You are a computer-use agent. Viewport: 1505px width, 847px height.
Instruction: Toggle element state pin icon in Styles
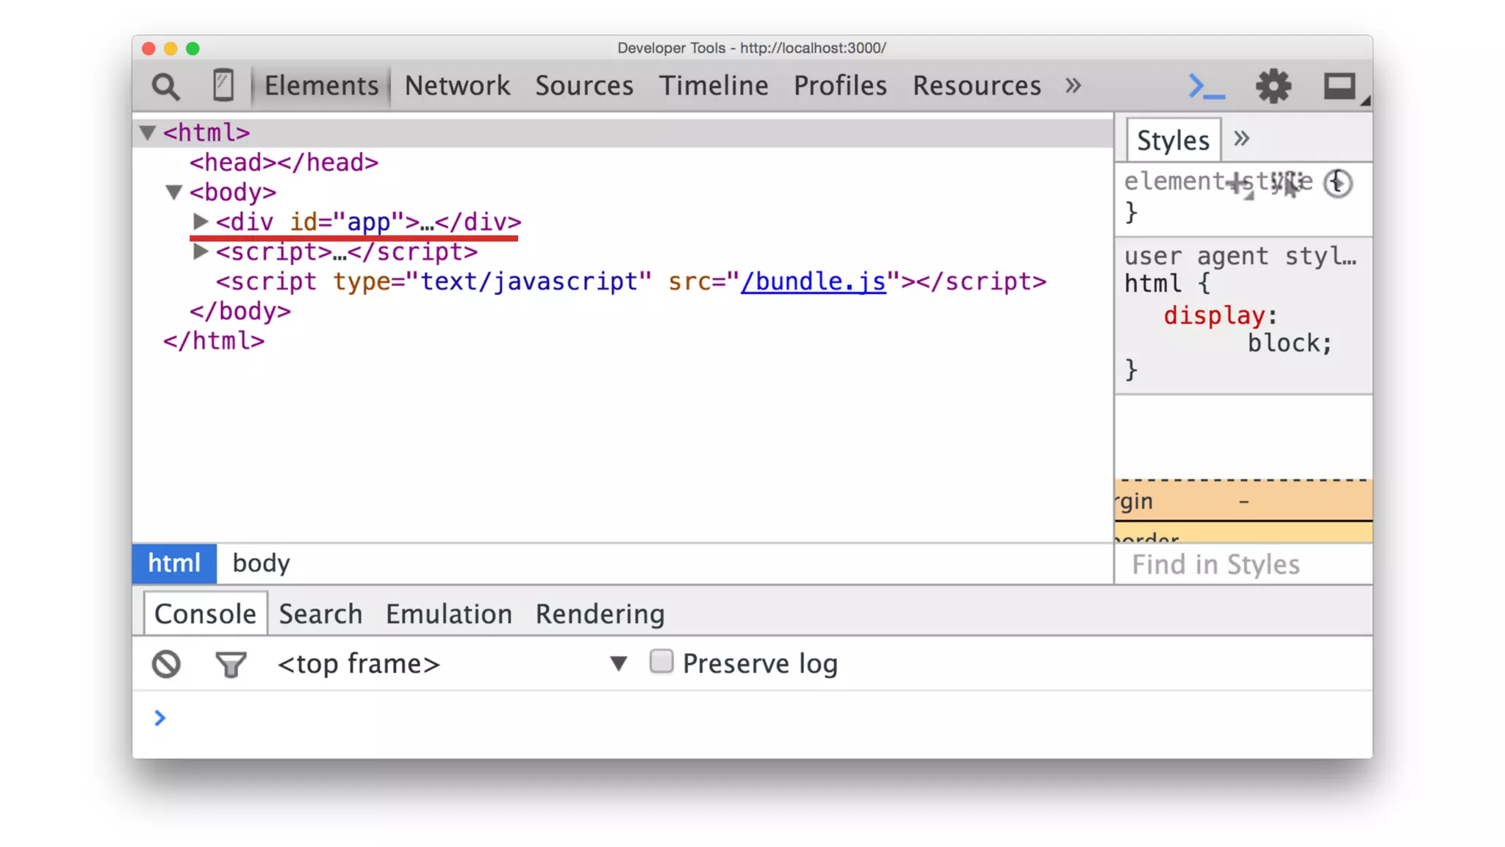(x=1287, y=183)
